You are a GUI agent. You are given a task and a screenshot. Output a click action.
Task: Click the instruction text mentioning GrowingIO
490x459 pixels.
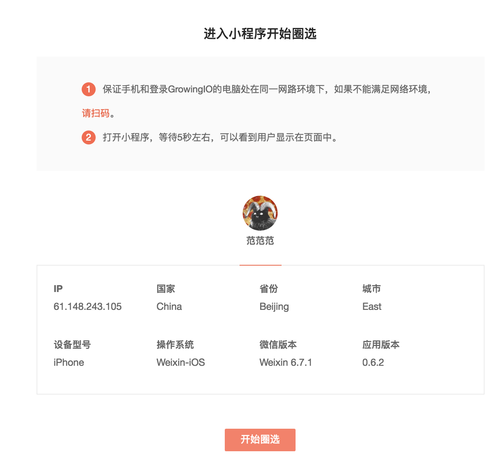[267, 89]
